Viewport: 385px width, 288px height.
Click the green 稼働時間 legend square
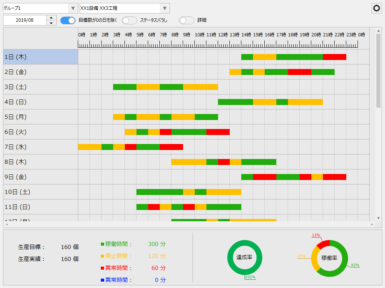click(x=102, y=244)
